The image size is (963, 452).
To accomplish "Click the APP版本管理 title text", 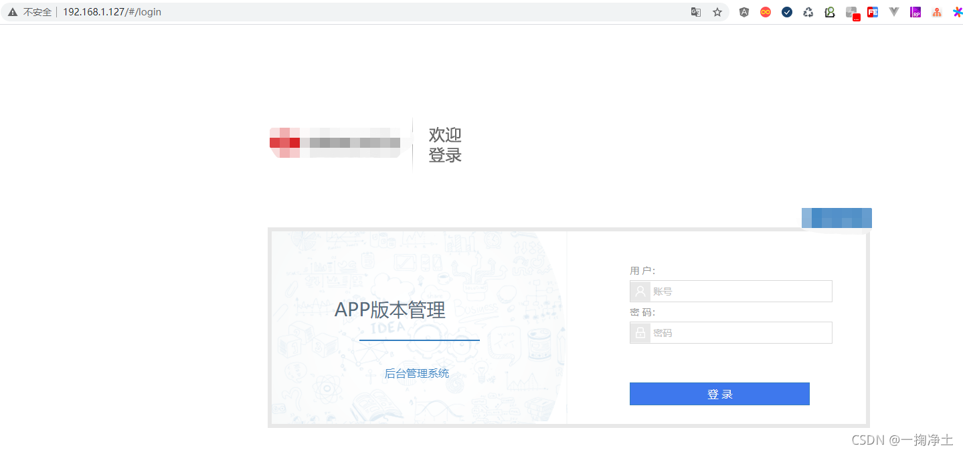I will (390, 310).
